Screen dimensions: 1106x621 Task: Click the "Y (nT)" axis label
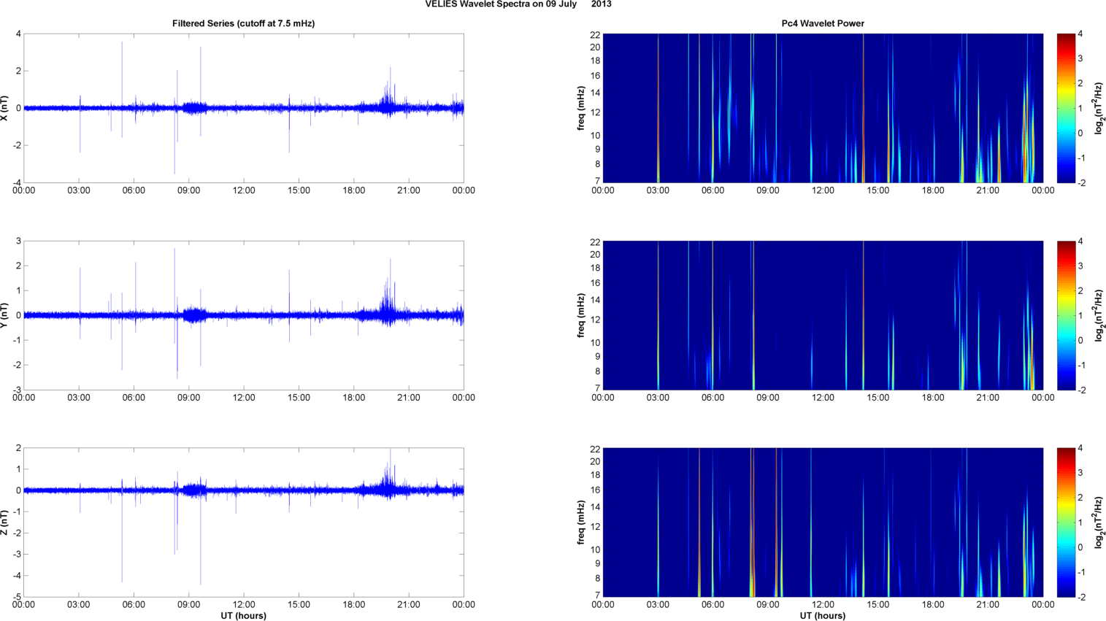tap(5, 315)
